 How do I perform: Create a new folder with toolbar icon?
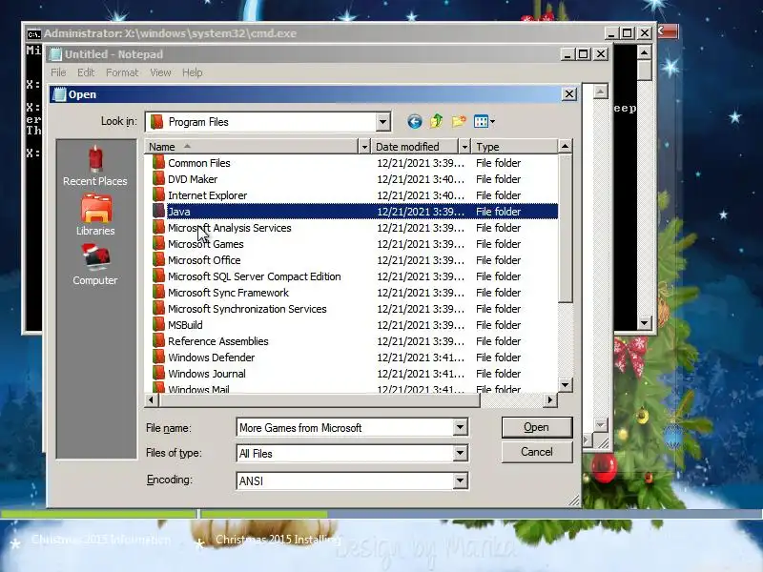(459, 121)
